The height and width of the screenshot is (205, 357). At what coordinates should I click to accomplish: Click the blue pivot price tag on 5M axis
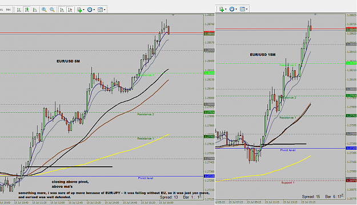(209, 176)
